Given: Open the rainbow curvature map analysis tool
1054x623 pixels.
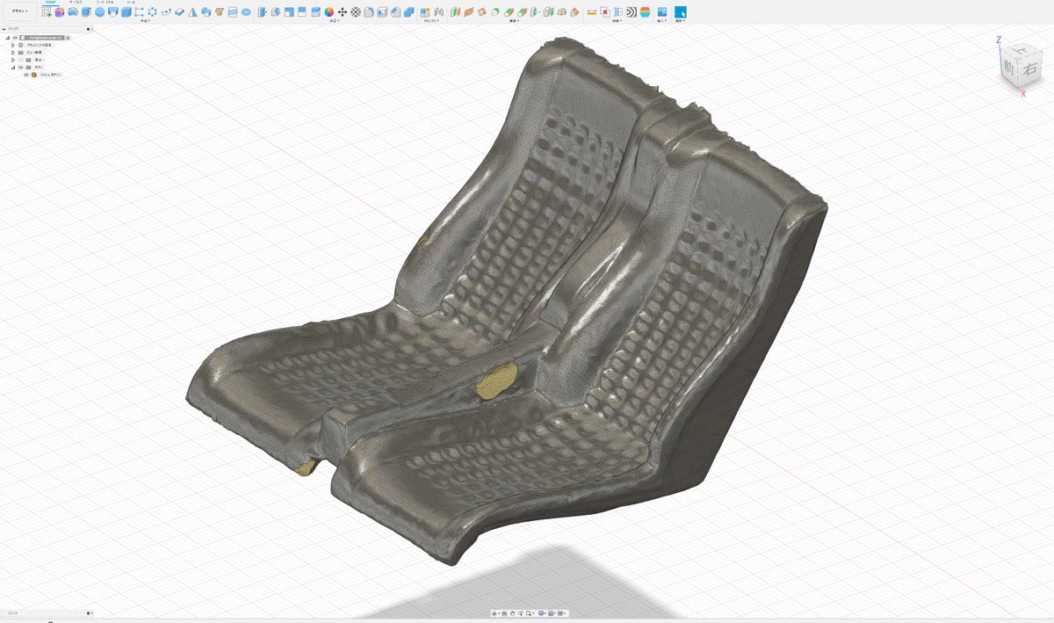Looking at the screenshot, I should (645, 12).
